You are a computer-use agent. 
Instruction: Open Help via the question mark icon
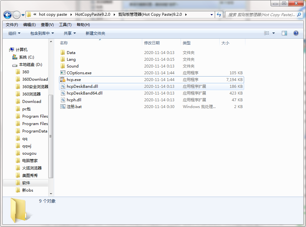[296, 33]
